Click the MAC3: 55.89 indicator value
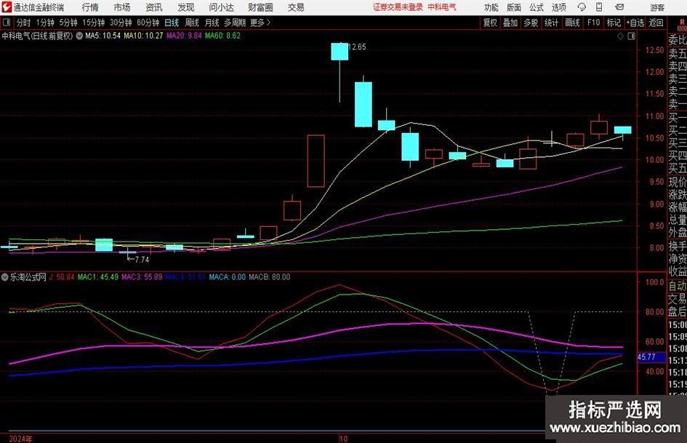The width and height of the screenshot is (687, 443). tap(142, 277)
